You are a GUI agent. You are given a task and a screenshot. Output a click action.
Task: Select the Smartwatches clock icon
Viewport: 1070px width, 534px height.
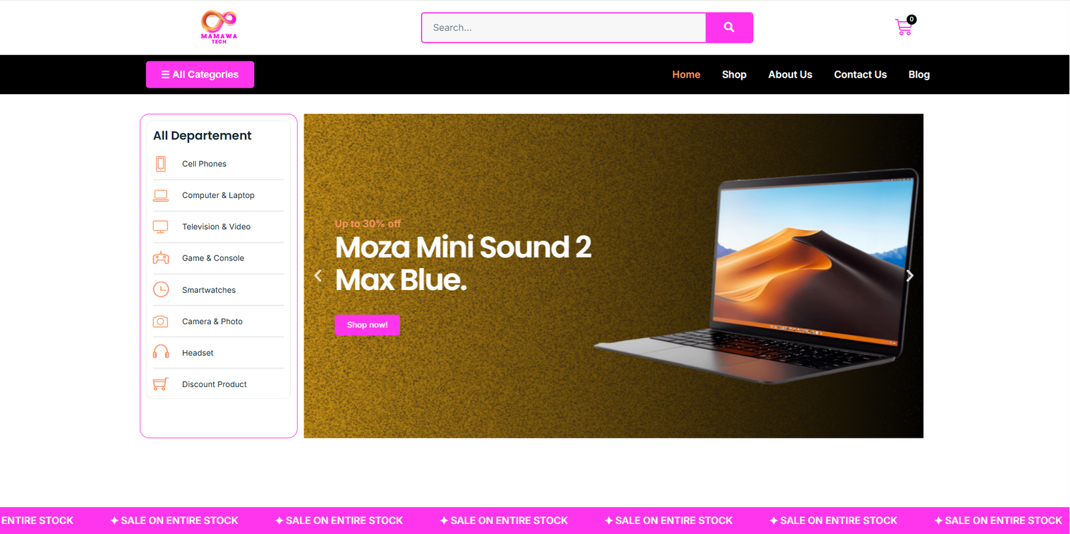[160, 289]
